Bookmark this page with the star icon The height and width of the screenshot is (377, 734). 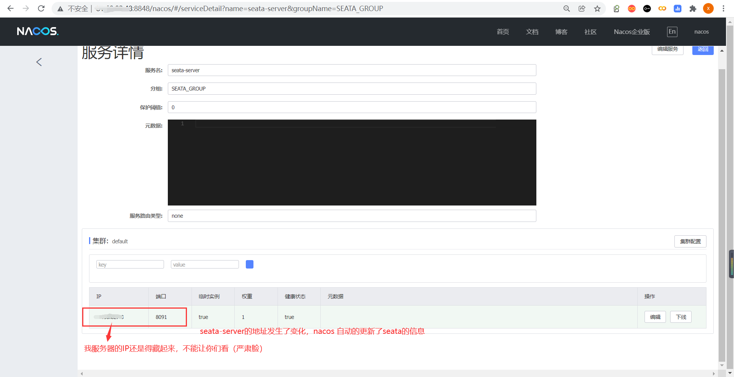(x=597, y=8)
